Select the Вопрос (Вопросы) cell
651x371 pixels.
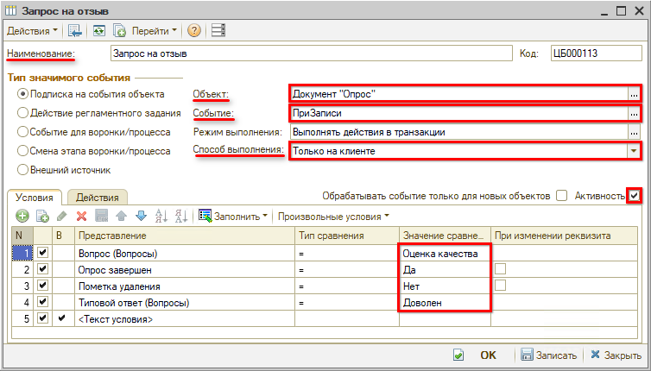185,253
